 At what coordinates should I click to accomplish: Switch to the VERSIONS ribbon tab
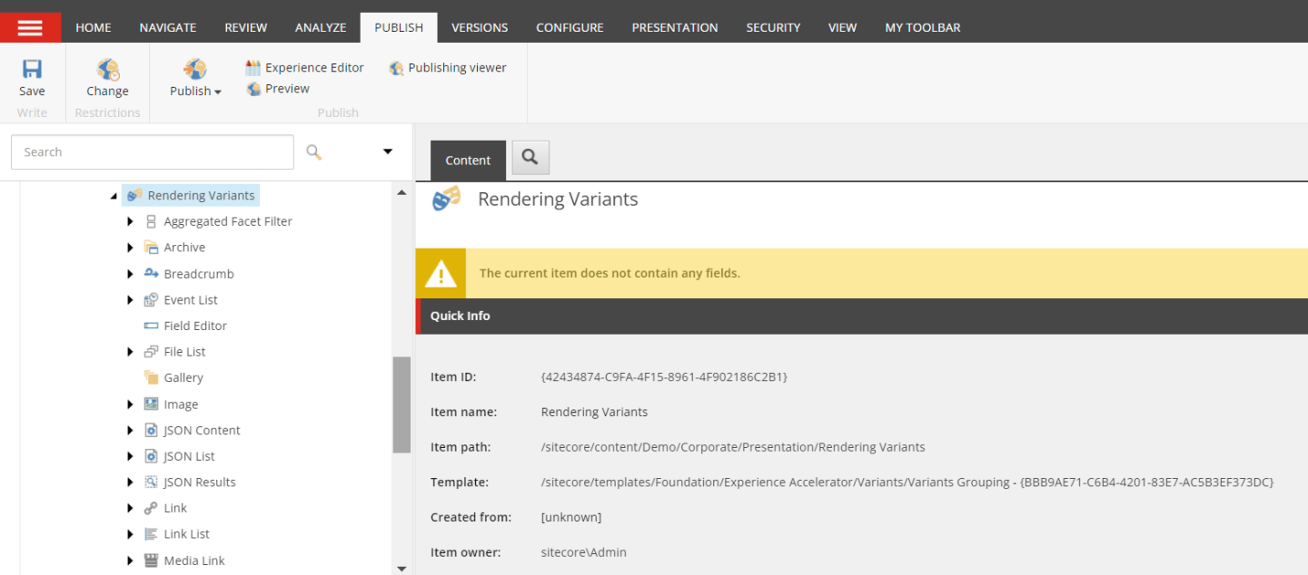pos(480,27)
